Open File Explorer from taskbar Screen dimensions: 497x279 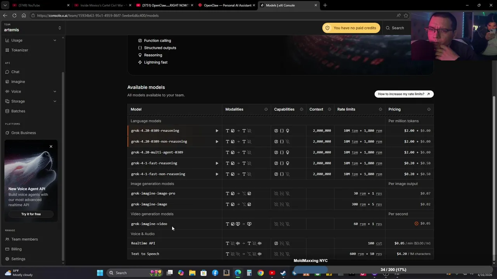point(192,273)
